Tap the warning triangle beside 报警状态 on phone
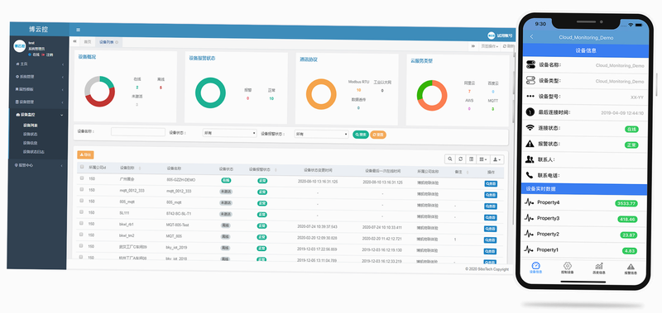Viewport: 662px width, 313px height. pyautogui.click(x=530, y=144)
